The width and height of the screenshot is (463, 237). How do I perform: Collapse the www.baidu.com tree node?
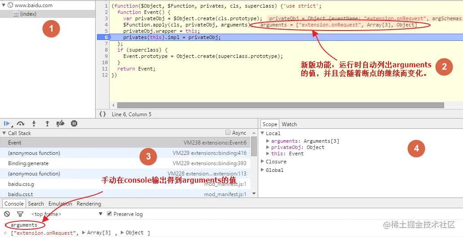(x=4, y=5)
